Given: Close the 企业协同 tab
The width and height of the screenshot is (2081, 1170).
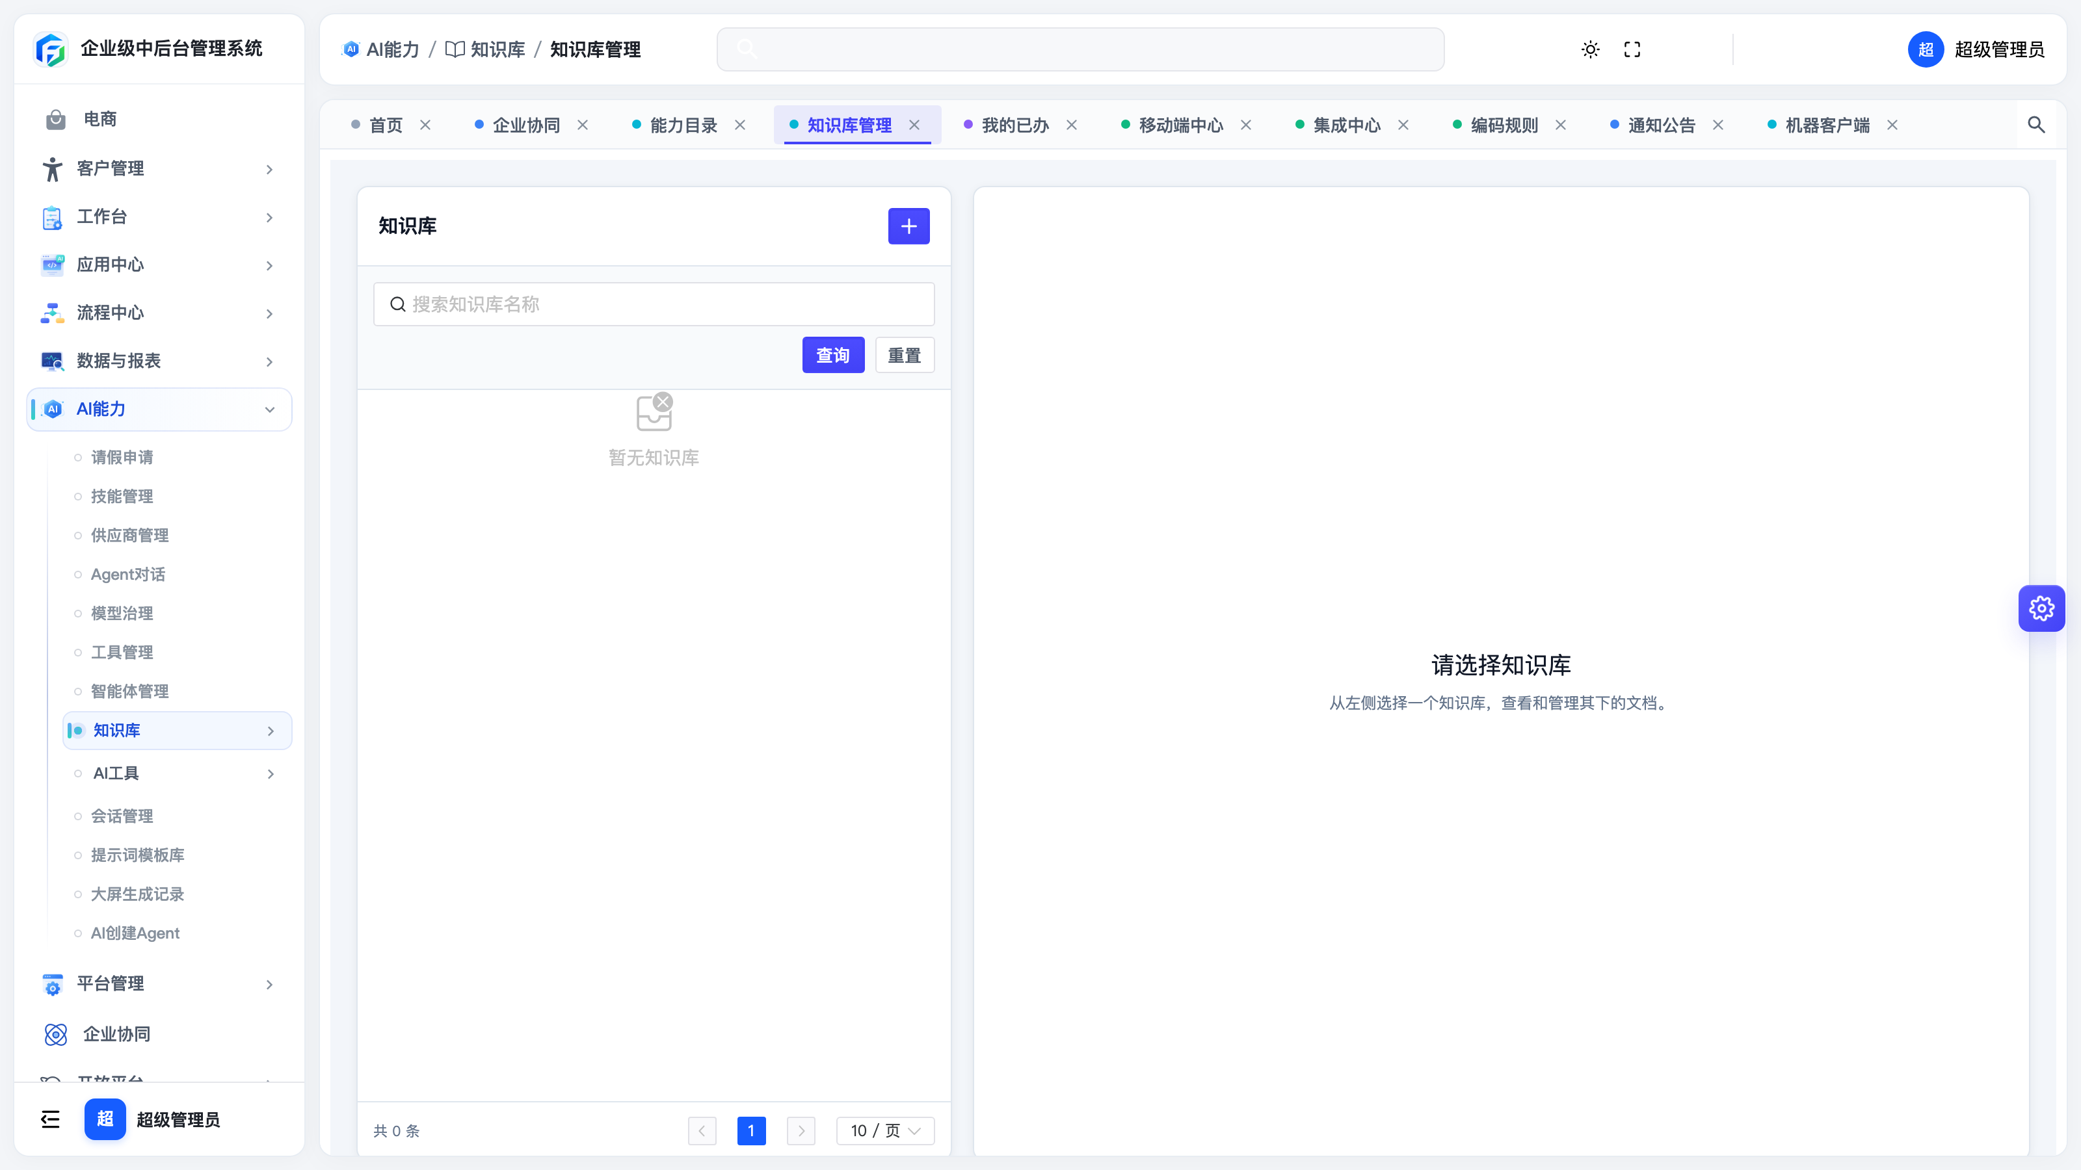Looking at the screenshot, I should coord(583,125).
